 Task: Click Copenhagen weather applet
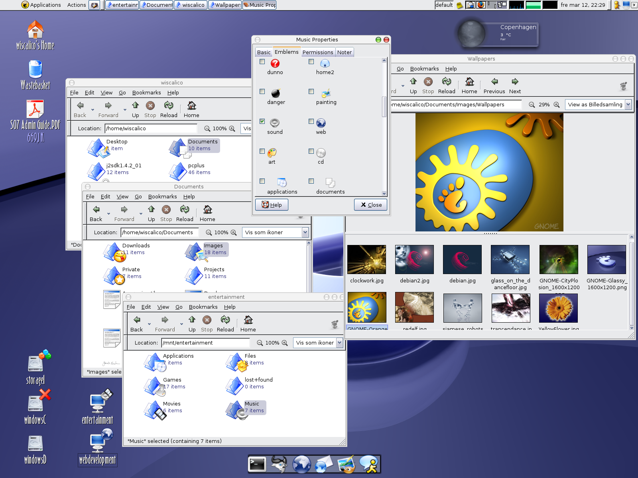click(498, 34)
